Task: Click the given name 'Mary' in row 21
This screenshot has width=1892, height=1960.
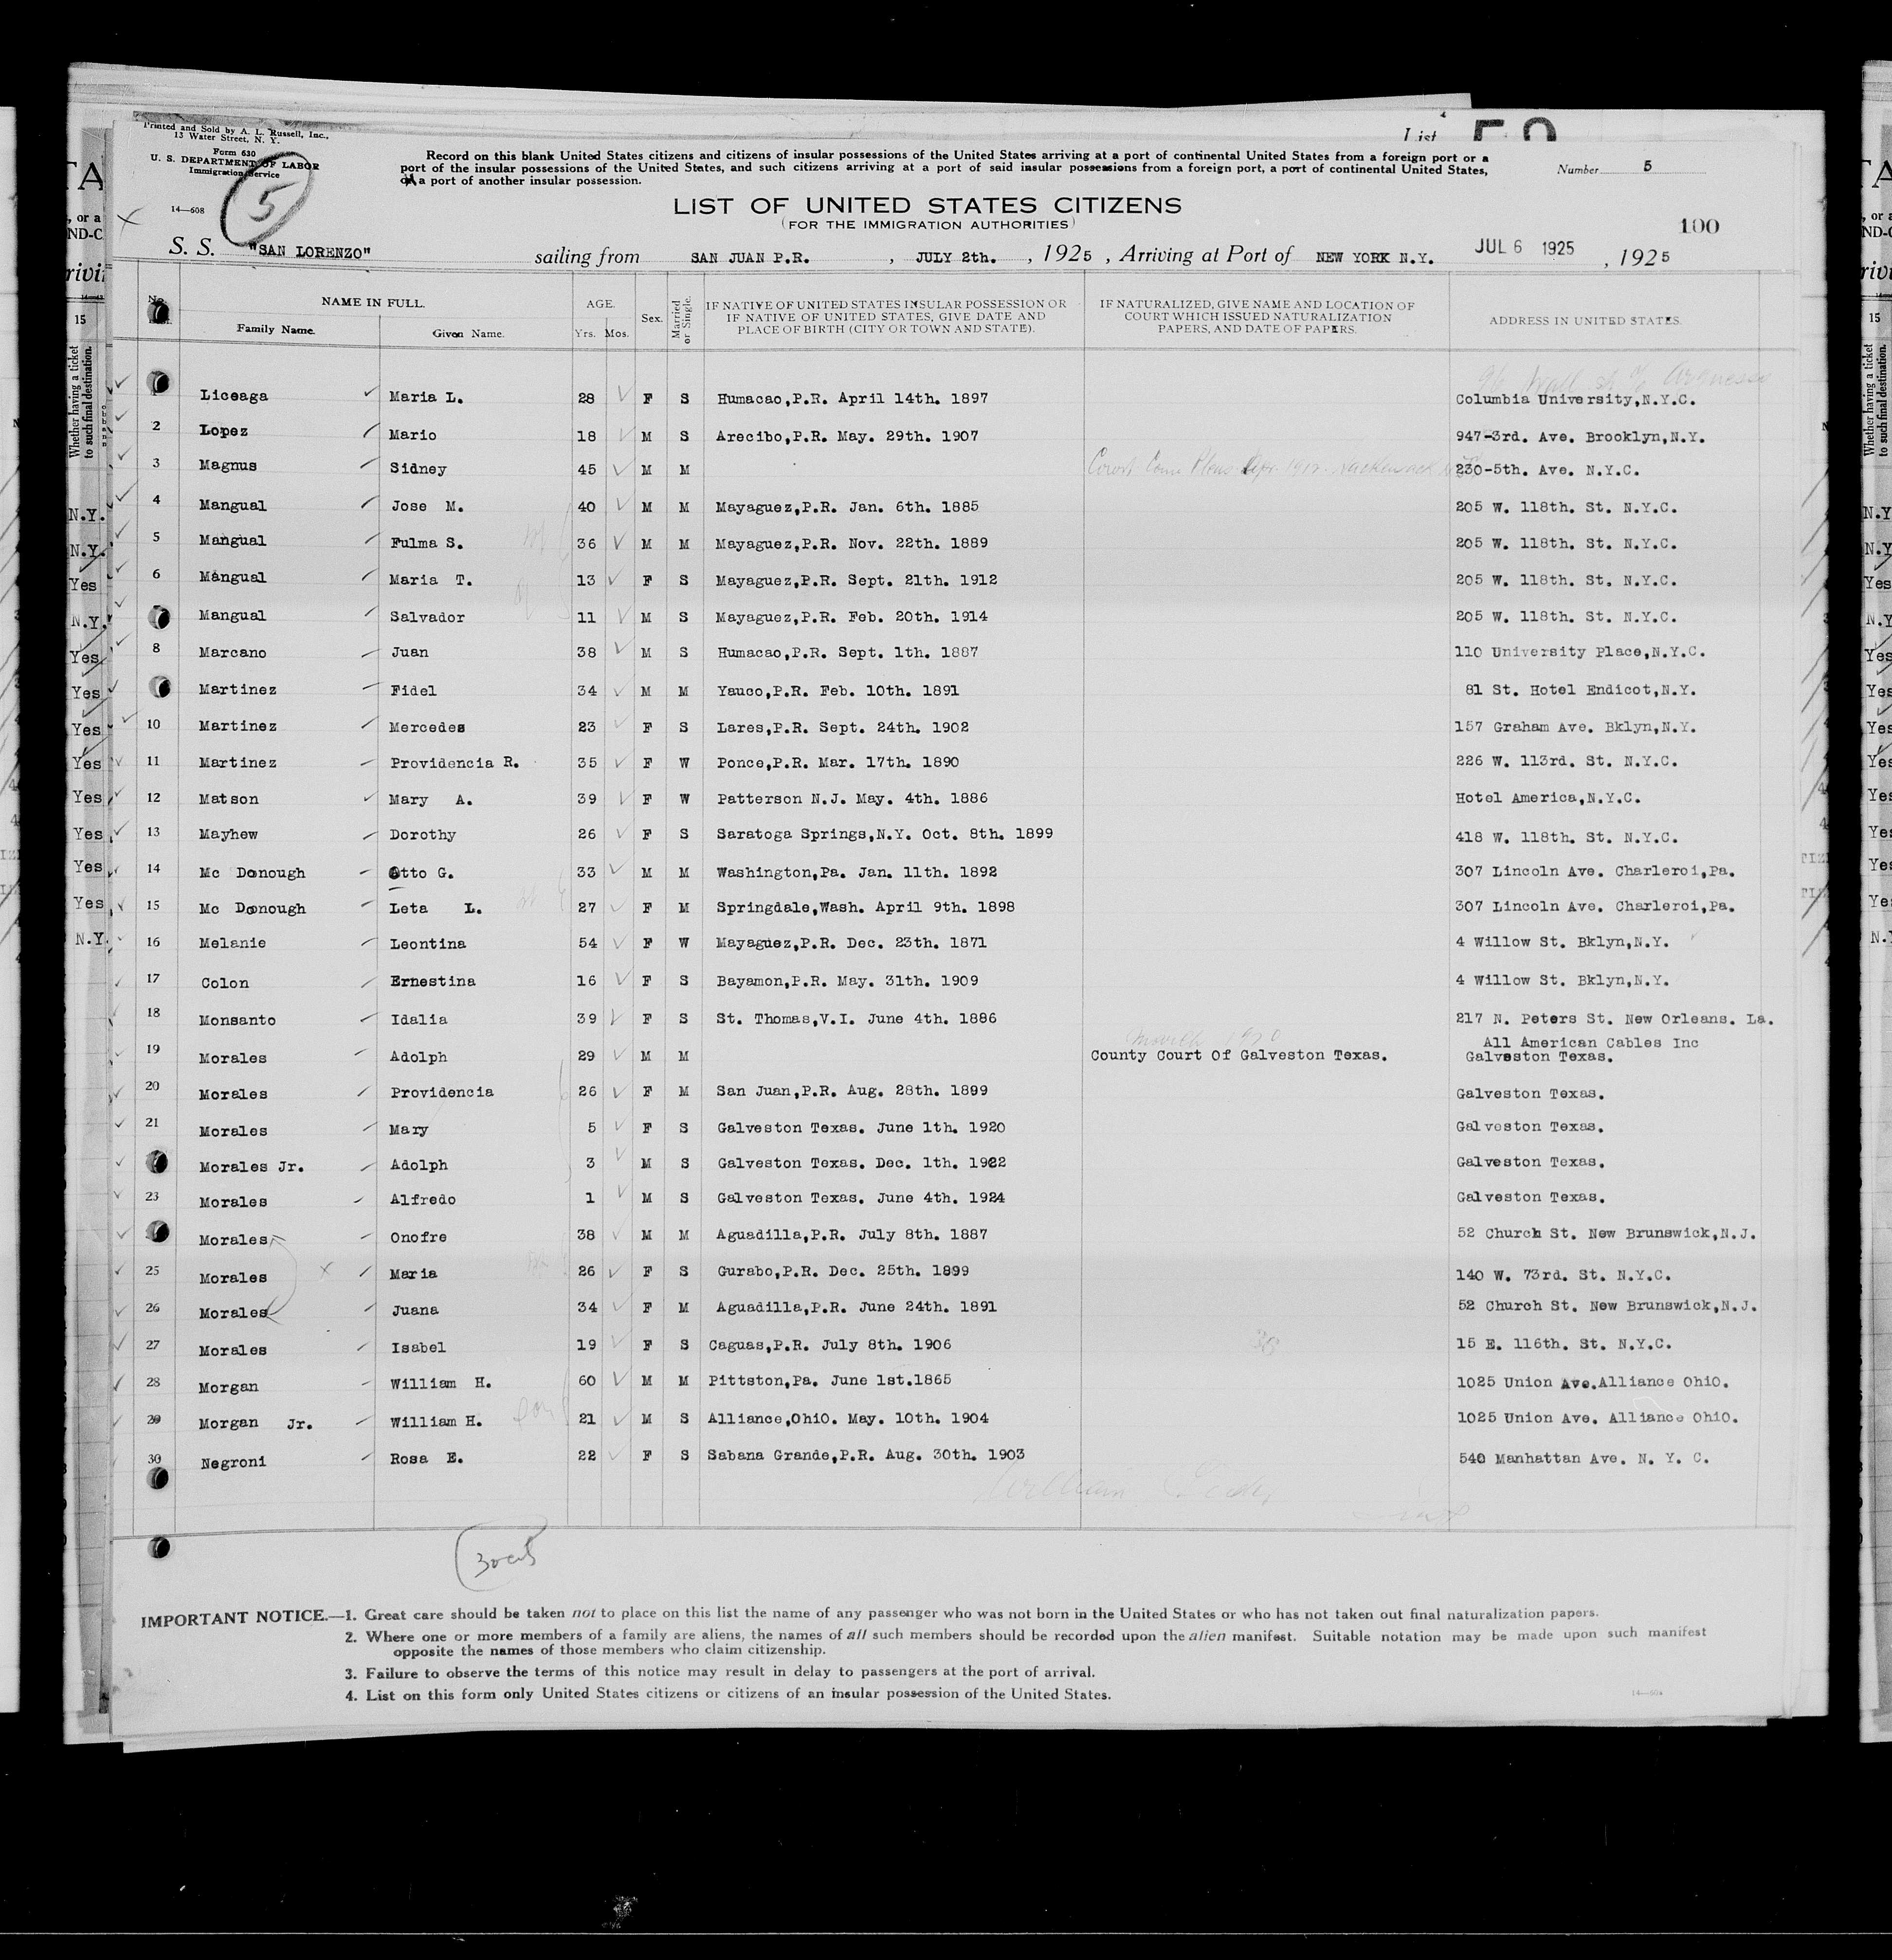Action: coord(409,1130)
